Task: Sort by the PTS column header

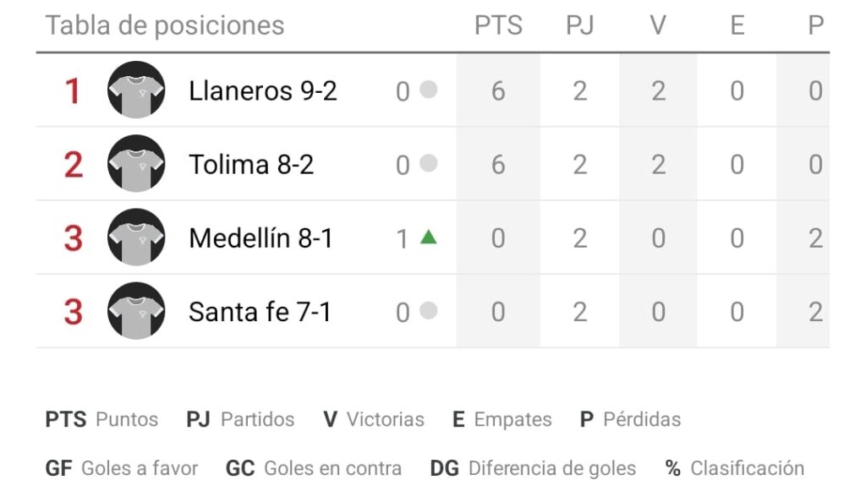Action: point(498,25)
